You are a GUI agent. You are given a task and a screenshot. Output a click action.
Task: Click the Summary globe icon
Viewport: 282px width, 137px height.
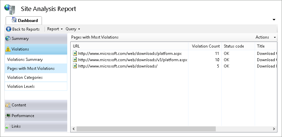click(x=8, y=39)
